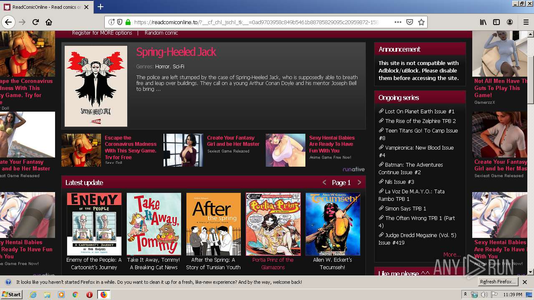Open the Library bookmarks menu
Viewport: 534px width, 300px height.
click(483, 22)
